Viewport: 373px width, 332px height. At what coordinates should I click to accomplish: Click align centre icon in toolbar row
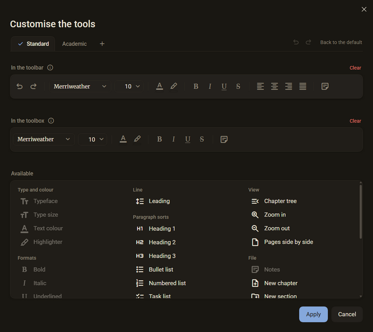click(274, 86)
